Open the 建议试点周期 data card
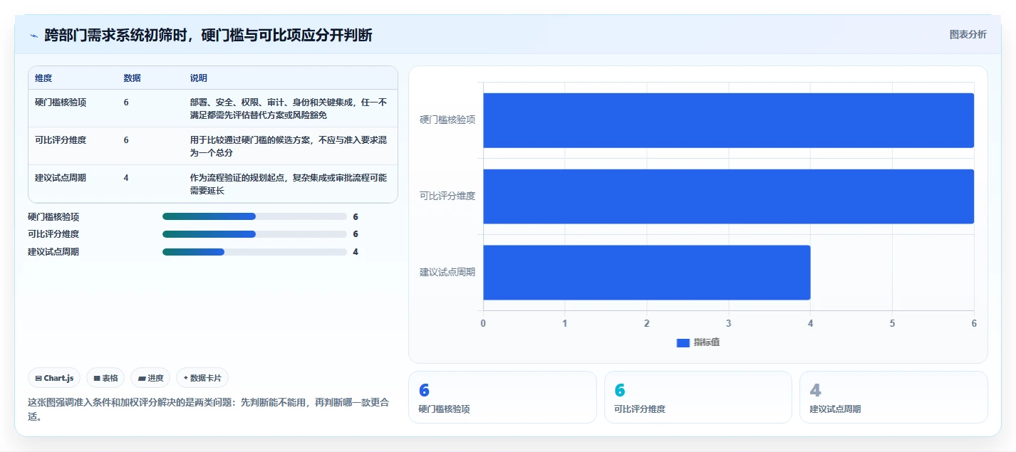 pos(893,397)
